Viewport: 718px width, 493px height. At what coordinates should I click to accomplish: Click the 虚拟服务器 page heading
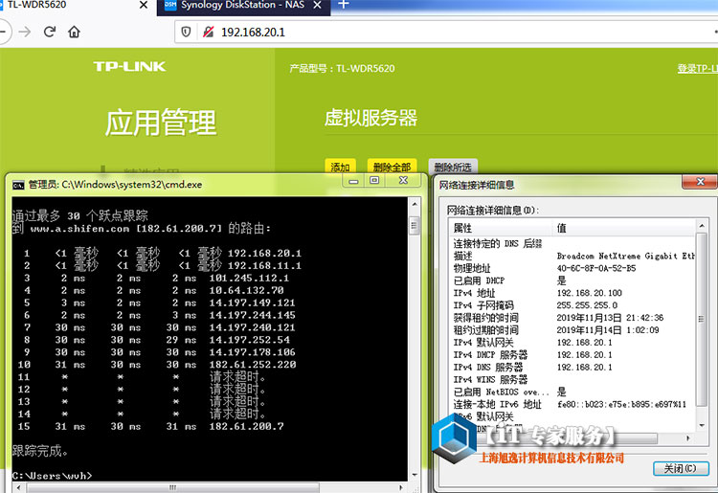370,118
